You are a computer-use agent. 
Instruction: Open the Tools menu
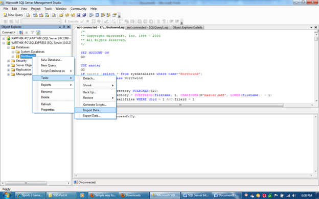(x=48, y=9)
